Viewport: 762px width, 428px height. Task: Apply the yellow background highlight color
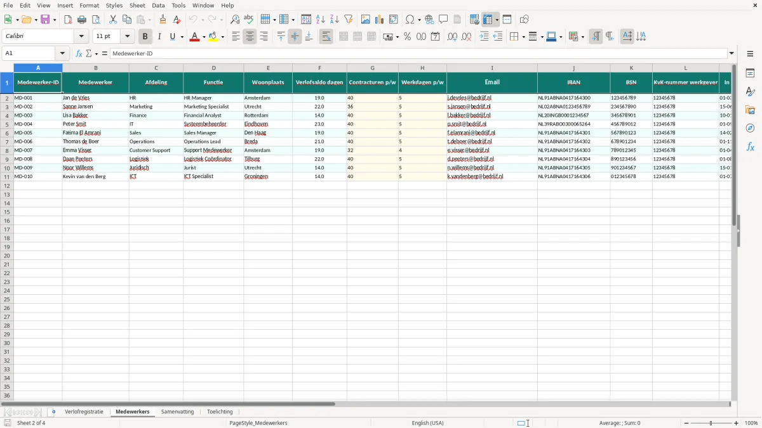pos(213,37)
